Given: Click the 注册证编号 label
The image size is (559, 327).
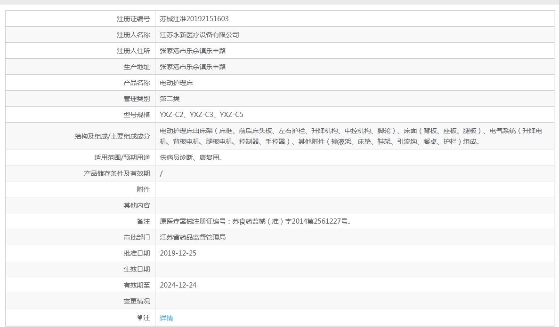Looking at the screenshot, I should click(x=133, y=19).
